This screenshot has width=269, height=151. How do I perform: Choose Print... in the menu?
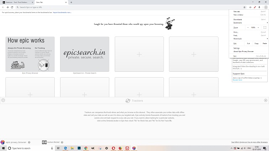(x=249, y=32)
